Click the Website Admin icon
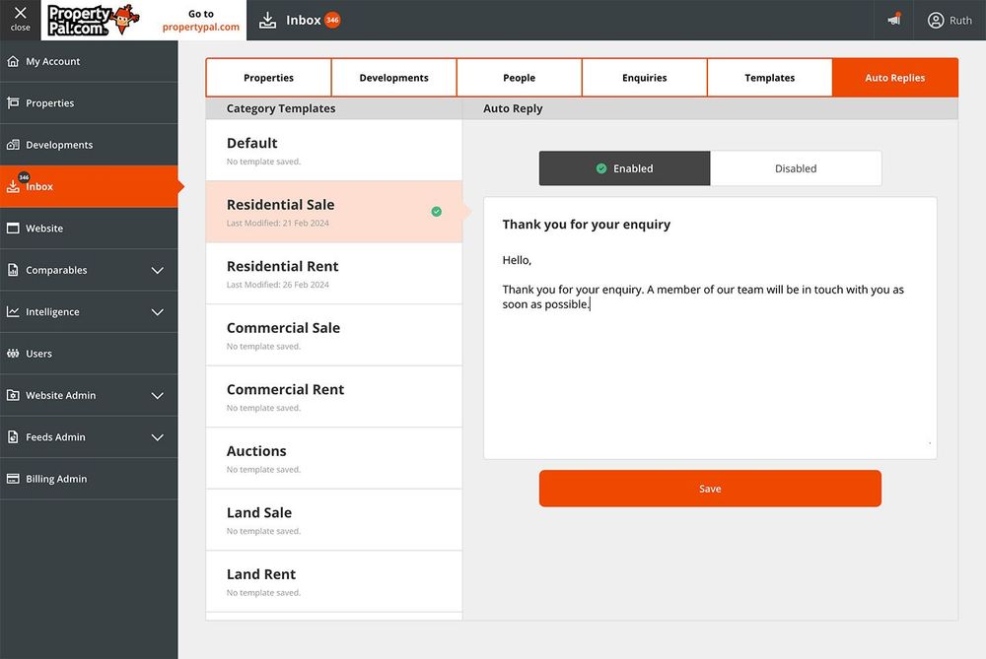986x659 pixels. click(13, 395)
